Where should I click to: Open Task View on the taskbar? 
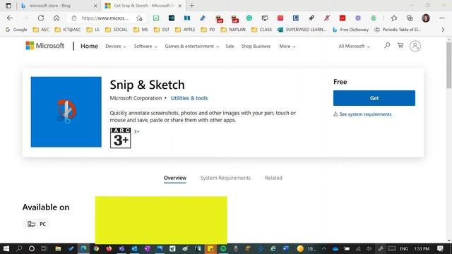click(44, 248)
